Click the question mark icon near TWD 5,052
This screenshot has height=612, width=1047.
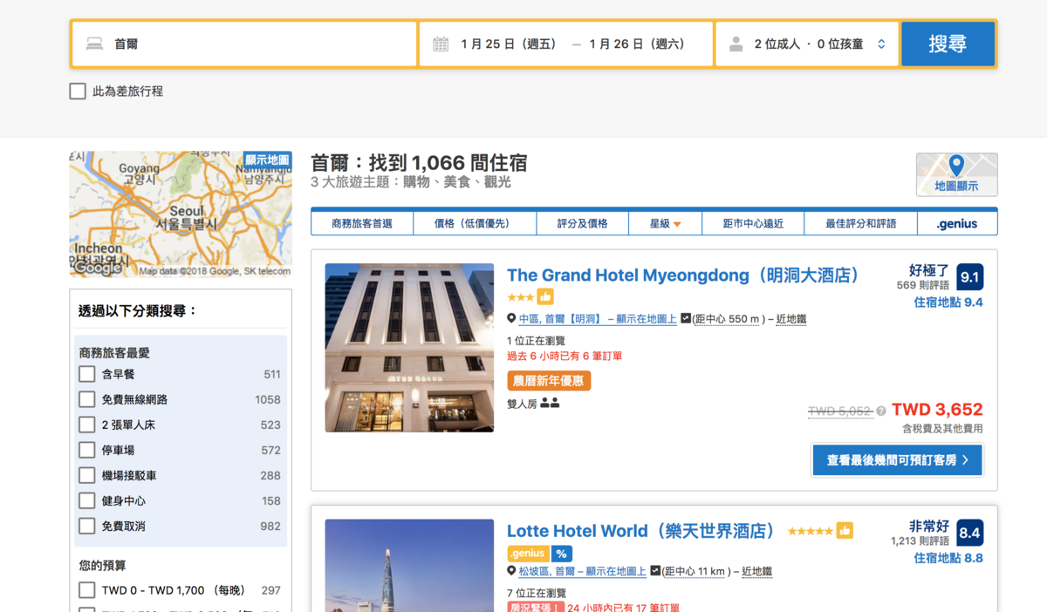pyautogui.click(x=881, y=411)
